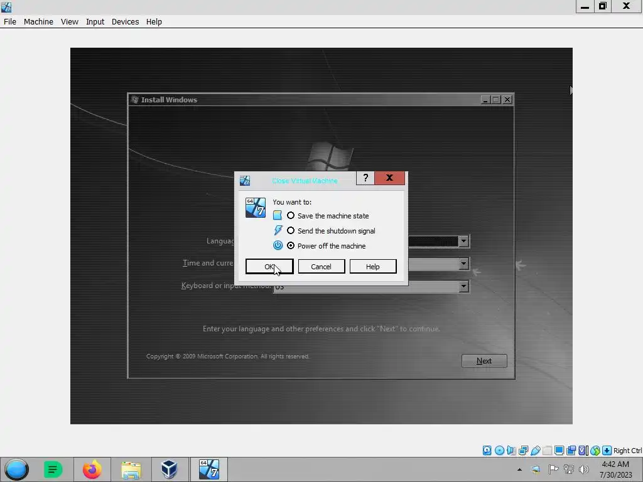Launch Firefox from the taskbar
This screenshot has height=482, width=643.
tap(92, 469)
